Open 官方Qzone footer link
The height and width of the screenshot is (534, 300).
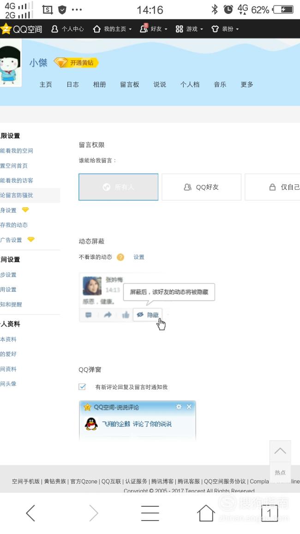pyautogui.click(x=84, y=481)
